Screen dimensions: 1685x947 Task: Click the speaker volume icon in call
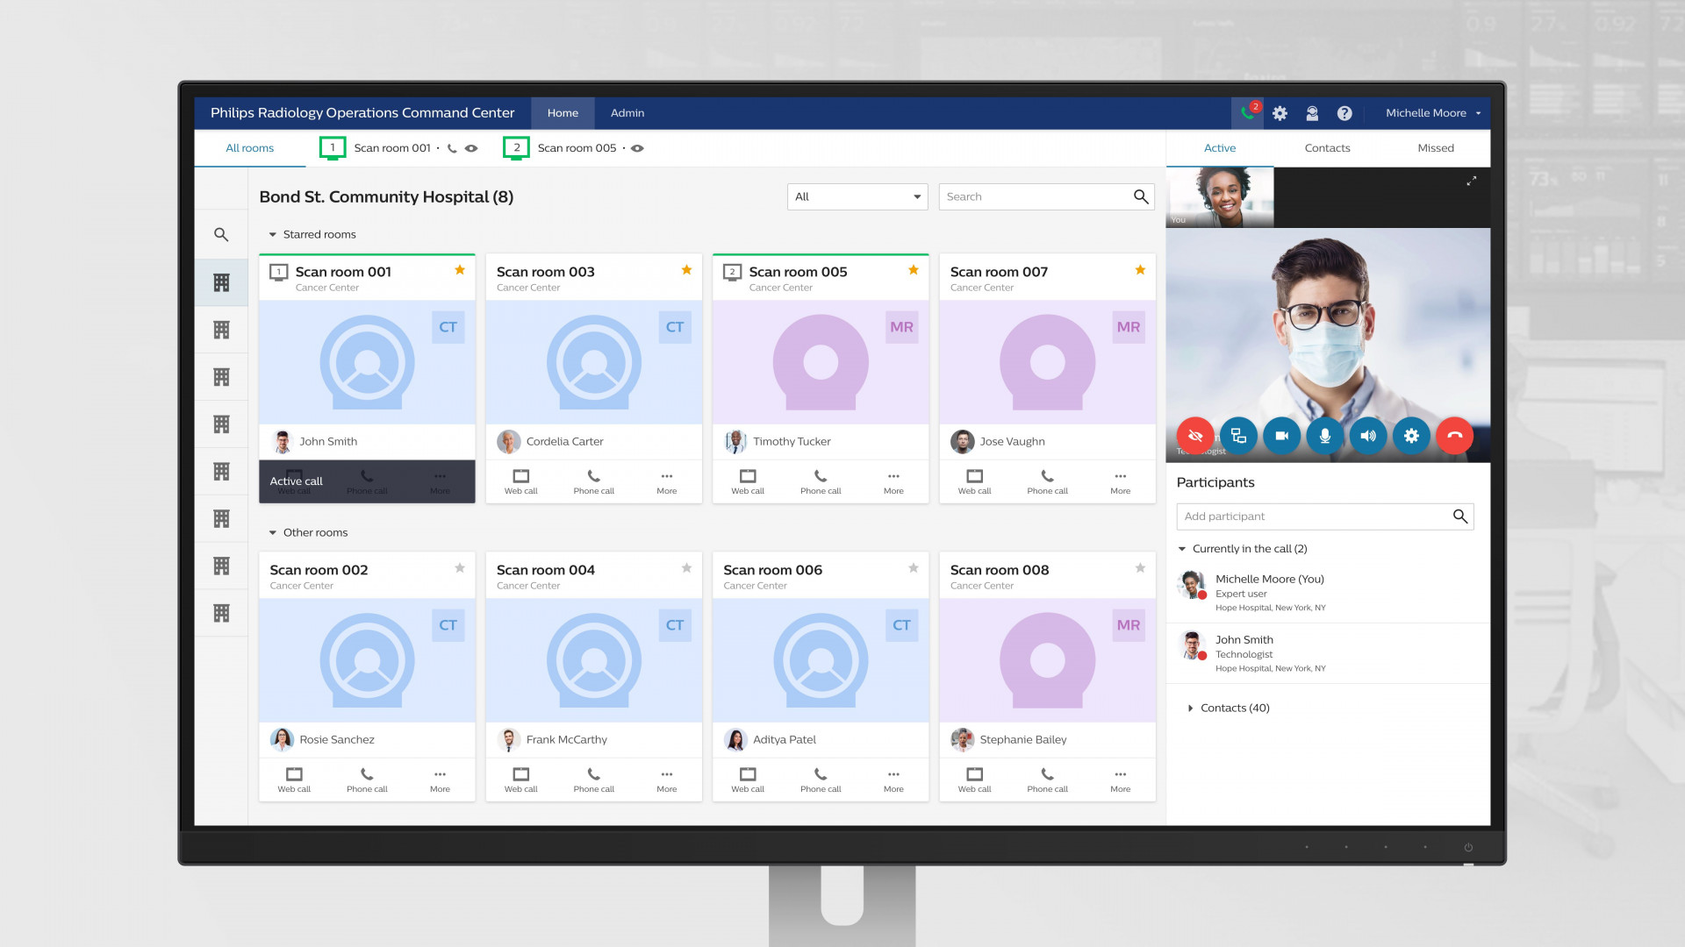tap(1367, 436)
